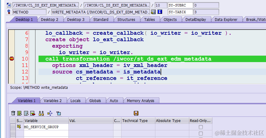
Task: Open the Desktop 2 tab
Action: coord(50,19)
